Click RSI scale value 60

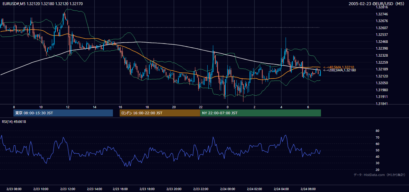click(x=377, y=144)
